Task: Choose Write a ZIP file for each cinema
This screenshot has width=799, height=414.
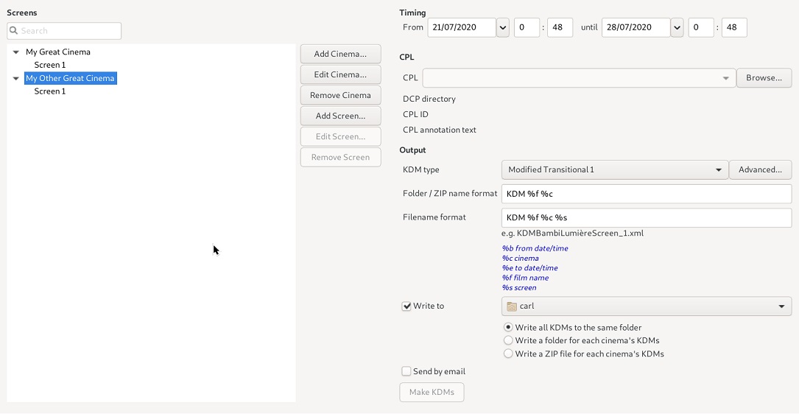Action: point(508,354)
